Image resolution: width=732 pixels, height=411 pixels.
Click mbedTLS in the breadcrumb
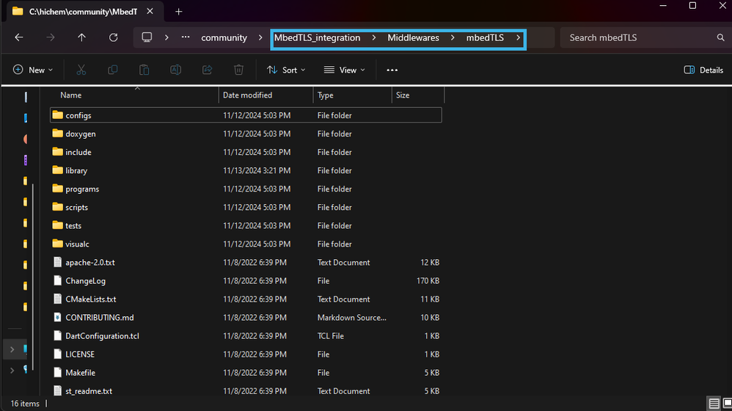click(485, 37)
